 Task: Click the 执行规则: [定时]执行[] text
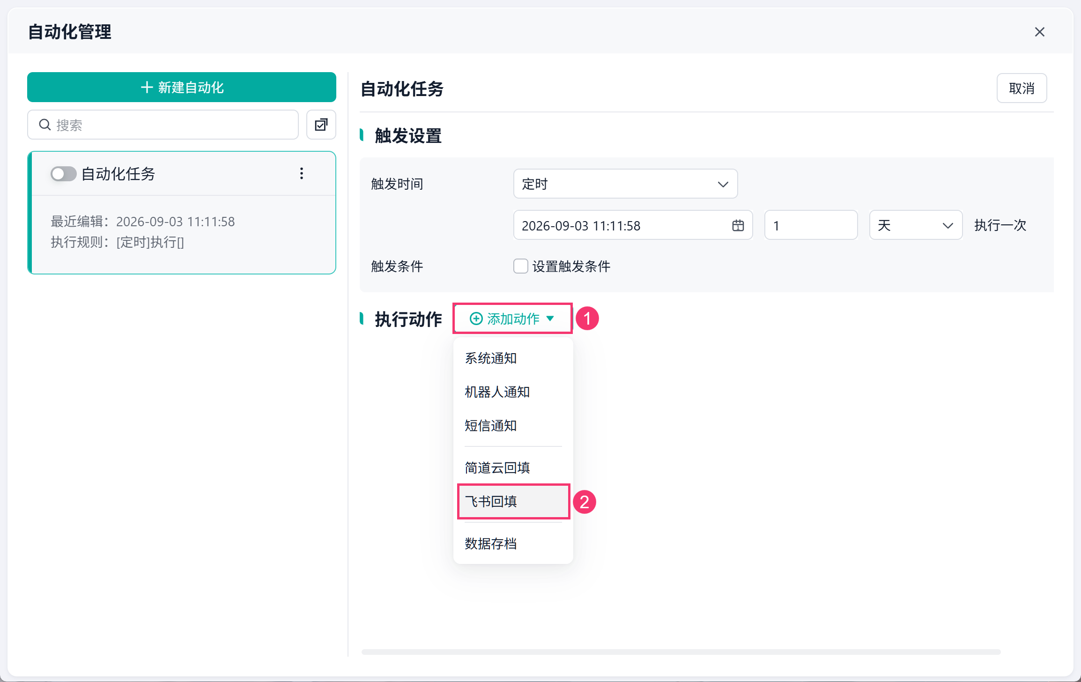pos(118,242)
